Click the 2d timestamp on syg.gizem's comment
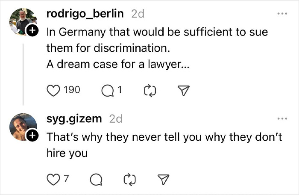Image resolution: width=299 pixels, height=195 pixels. (x=116, y=119)
